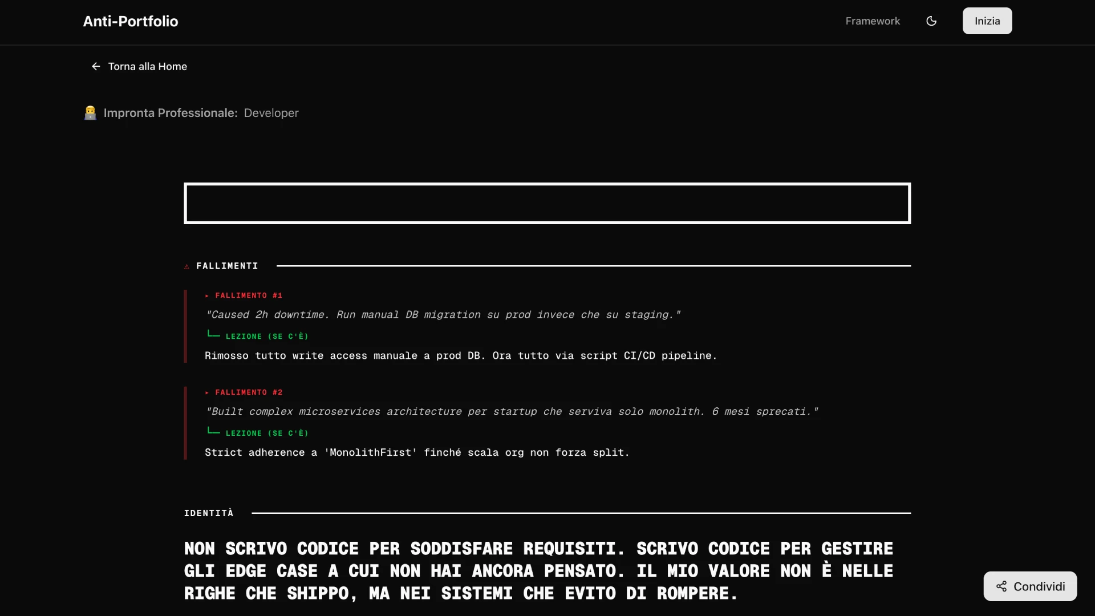Toggle visibility of the FALLIMENTI section
1095x616 pixels.
coord(226,266)
